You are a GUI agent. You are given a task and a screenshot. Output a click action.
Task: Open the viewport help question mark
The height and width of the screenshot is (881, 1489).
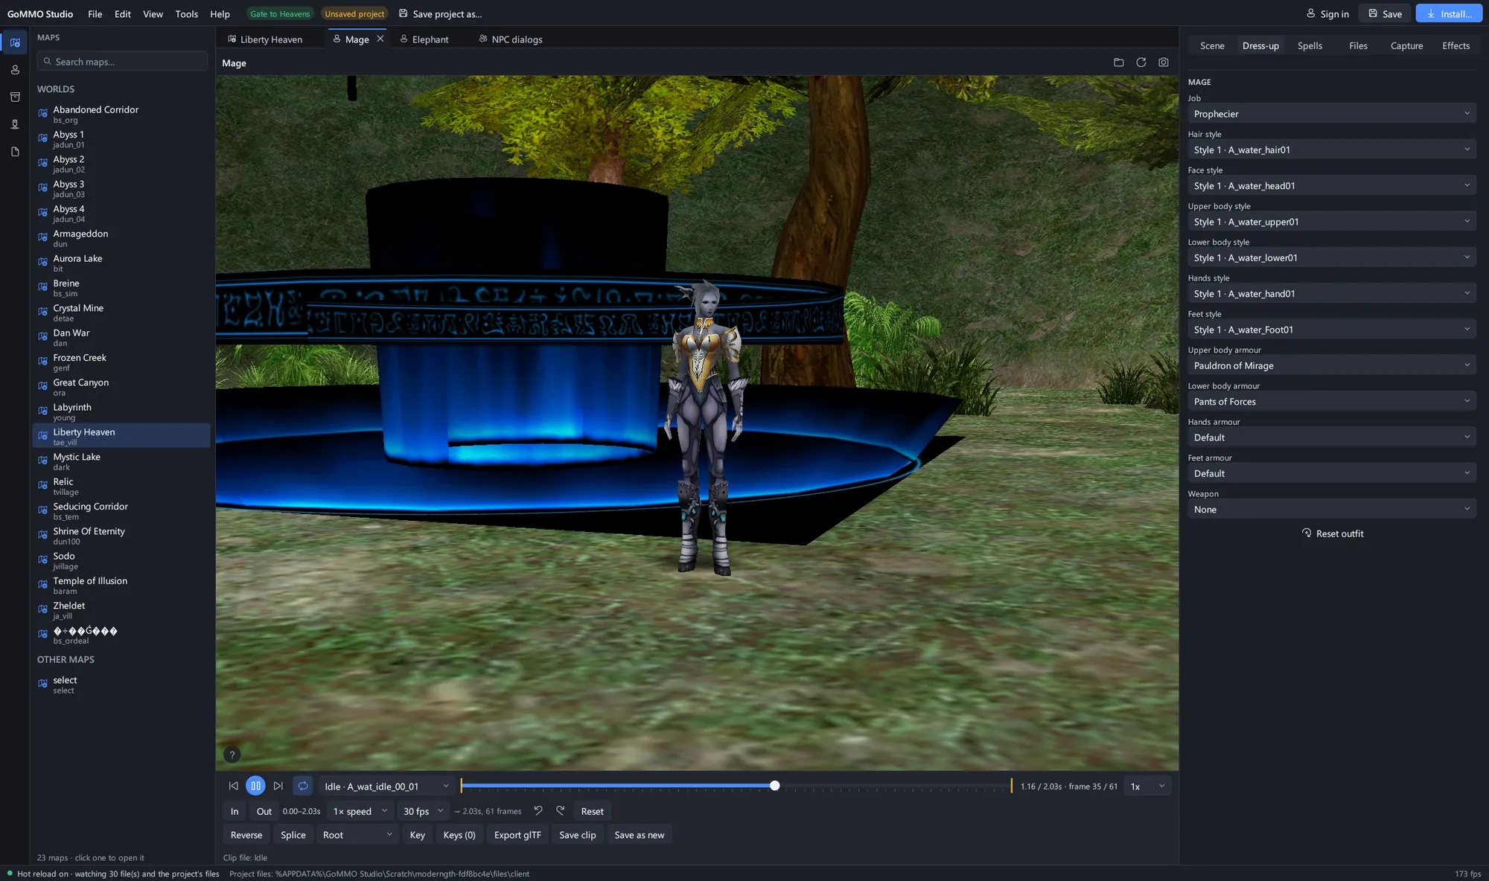coord(232,755)
